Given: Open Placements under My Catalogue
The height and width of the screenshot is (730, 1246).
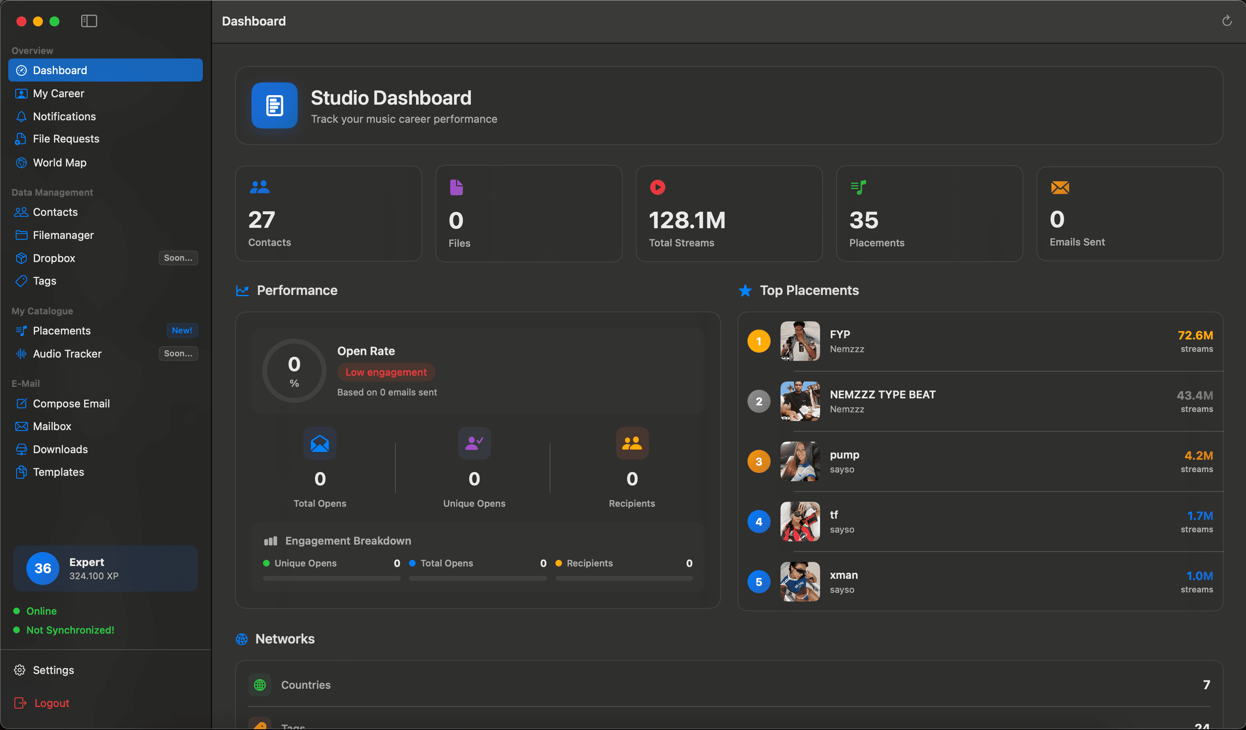Looking at the screenshot, I should pos(62,330).
